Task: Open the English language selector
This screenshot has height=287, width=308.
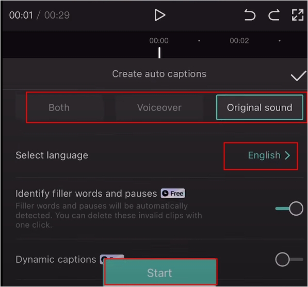Action: pos(264,155)
